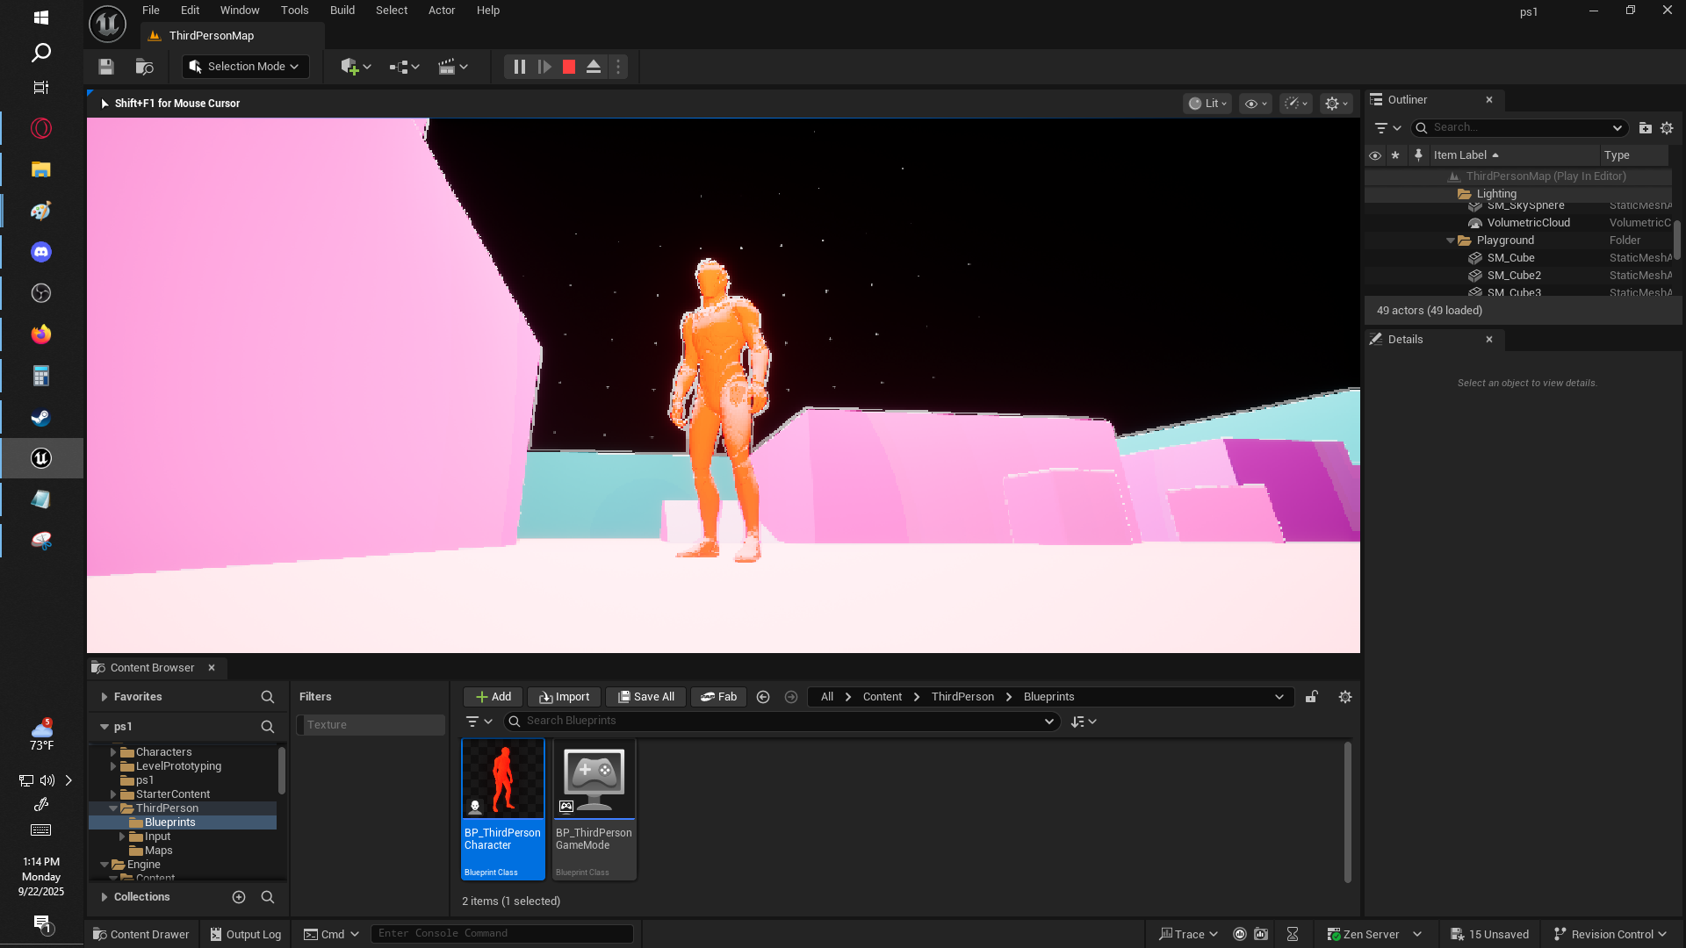Create new folder in Outliner
Screen dimensions: 1686x948
[1646, 128]
